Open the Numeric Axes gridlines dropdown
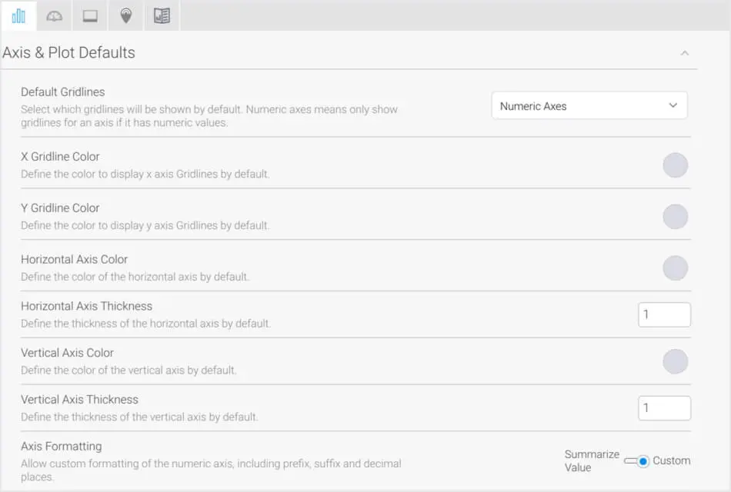The height and width of the screenshot is (492, 731). coord(589,106)
